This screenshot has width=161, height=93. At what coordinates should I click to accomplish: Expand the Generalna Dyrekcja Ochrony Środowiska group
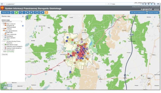(2, 41)
